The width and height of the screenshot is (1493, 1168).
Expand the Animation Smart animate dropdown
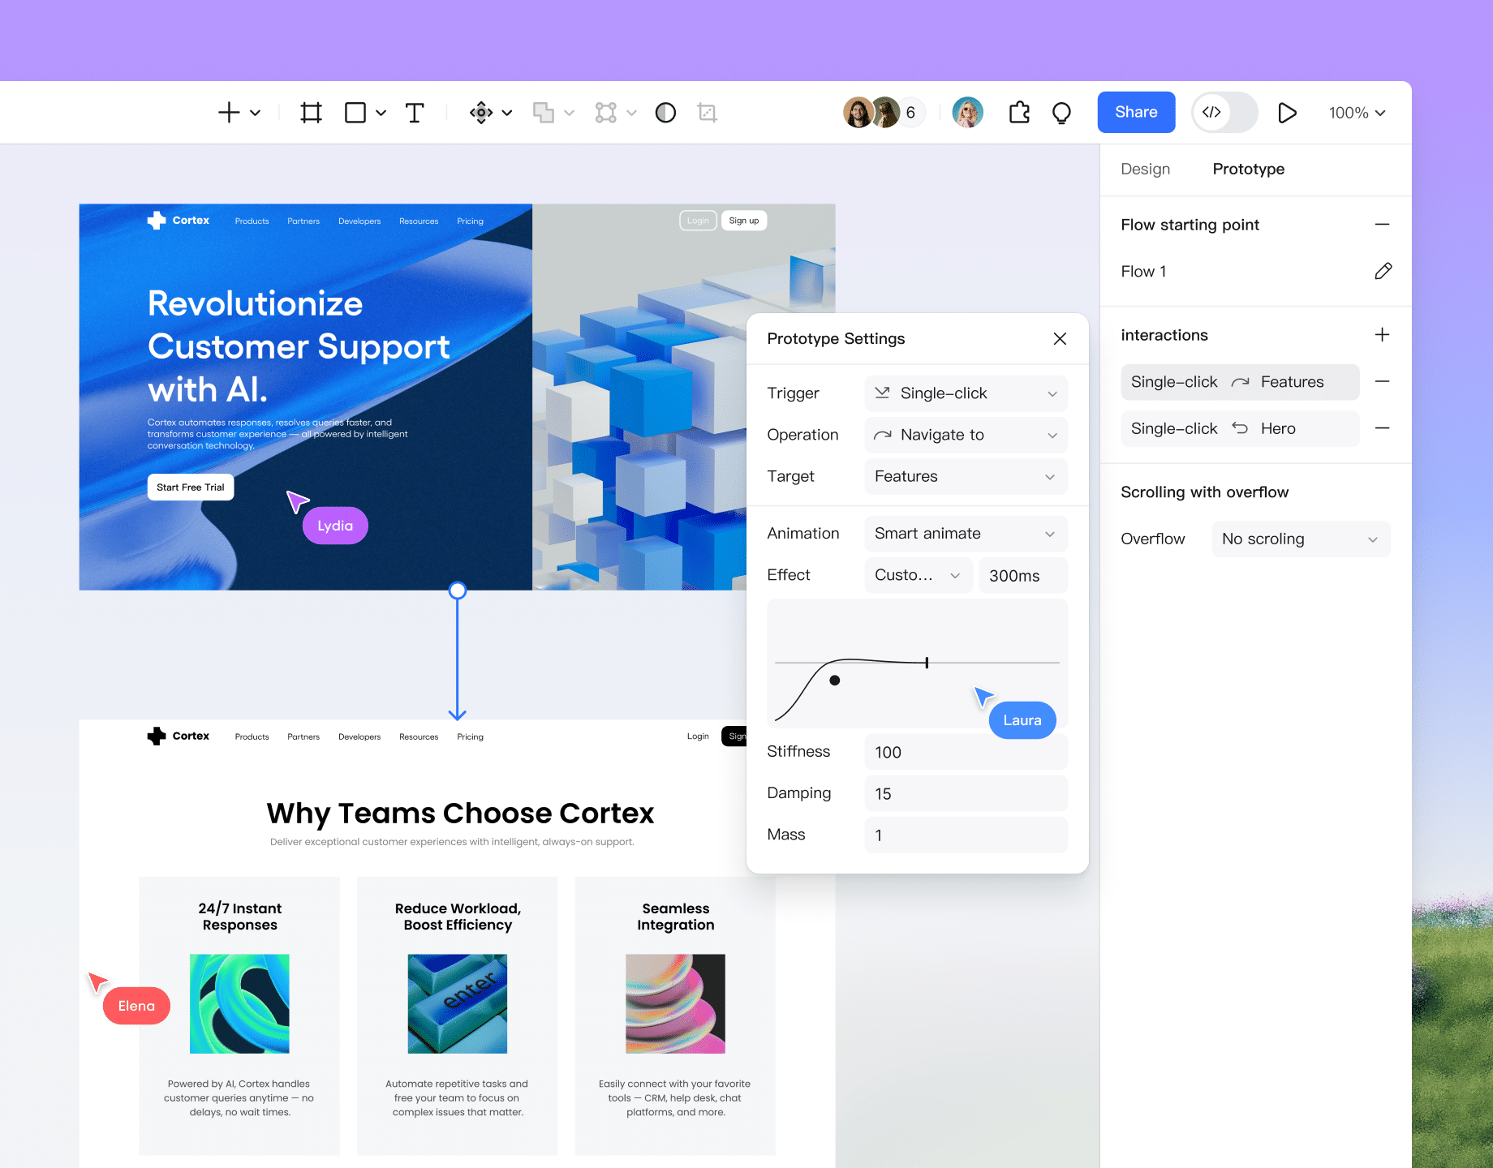click(966, 534)
